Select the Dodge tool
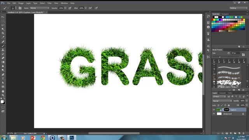249x140 pixels. click(3, 70)
